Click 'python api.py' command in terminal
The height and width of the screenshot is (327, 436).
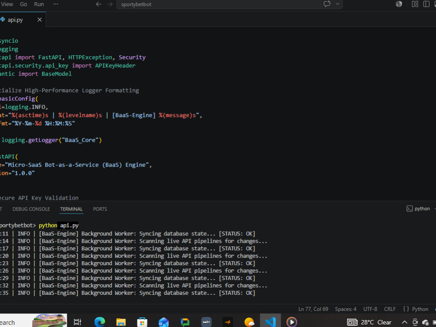(x=59, y=225)
